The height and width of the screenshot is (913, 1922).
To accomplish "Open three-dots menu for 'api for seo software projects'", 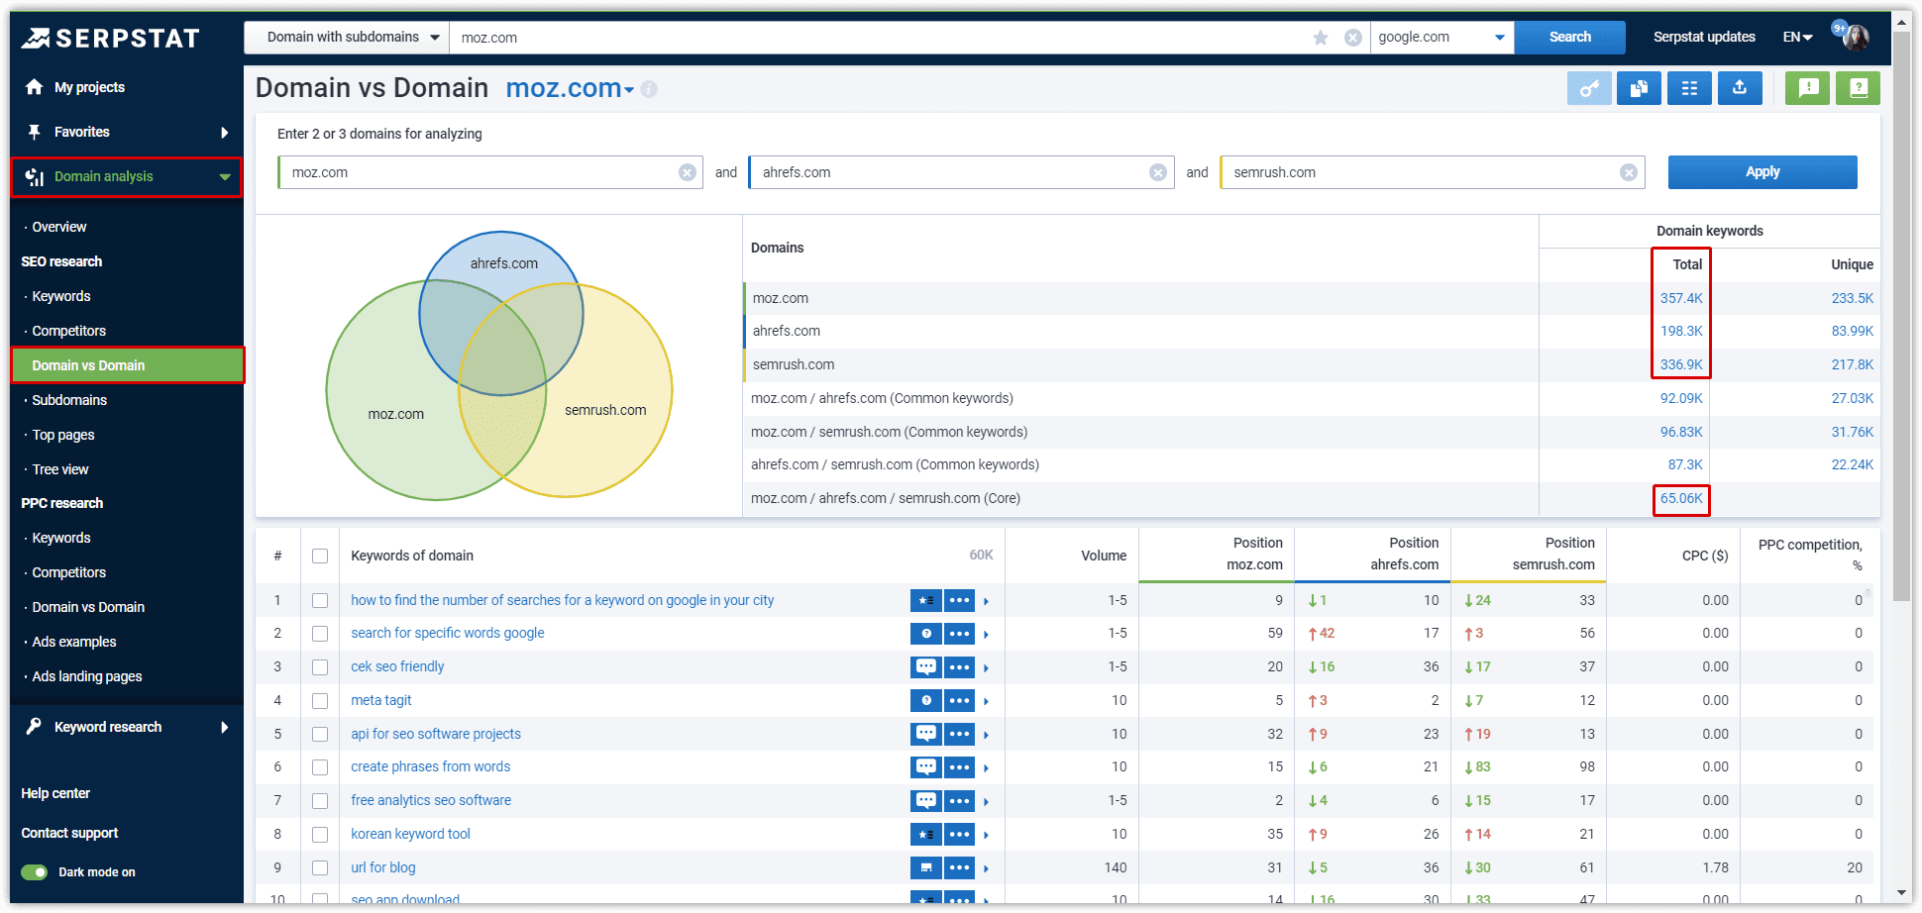I will point(959,734).
